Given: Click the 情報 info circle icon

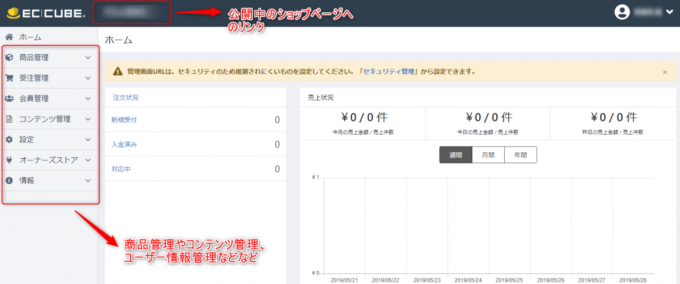Looking at the screenshot, I should pyautogui.click(x=9, y=180).
